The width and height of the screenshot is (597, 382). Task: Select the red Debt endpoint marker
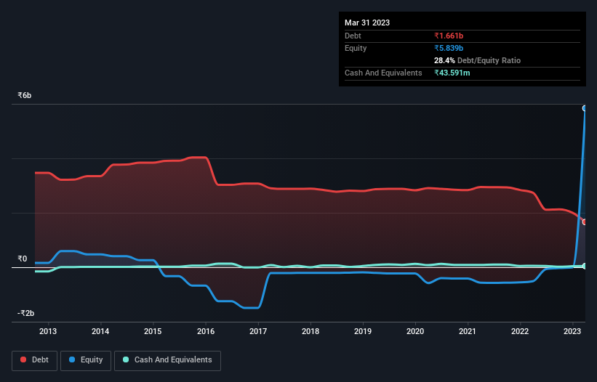point(585,222)
